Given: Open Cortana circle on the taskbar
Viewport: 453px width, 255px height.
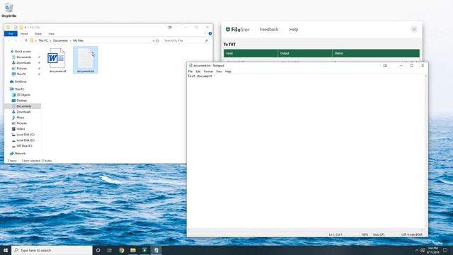Looking at the screenshot, I should [98, 250].
